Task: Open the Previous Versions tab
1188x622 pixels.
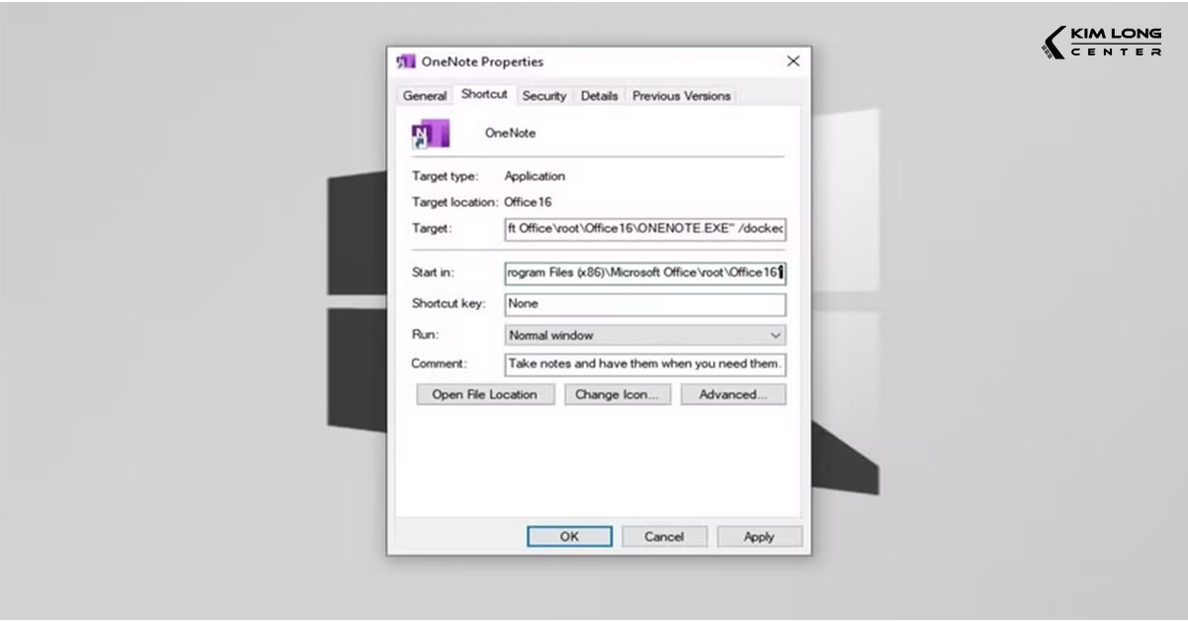Action: pos(680,95)
